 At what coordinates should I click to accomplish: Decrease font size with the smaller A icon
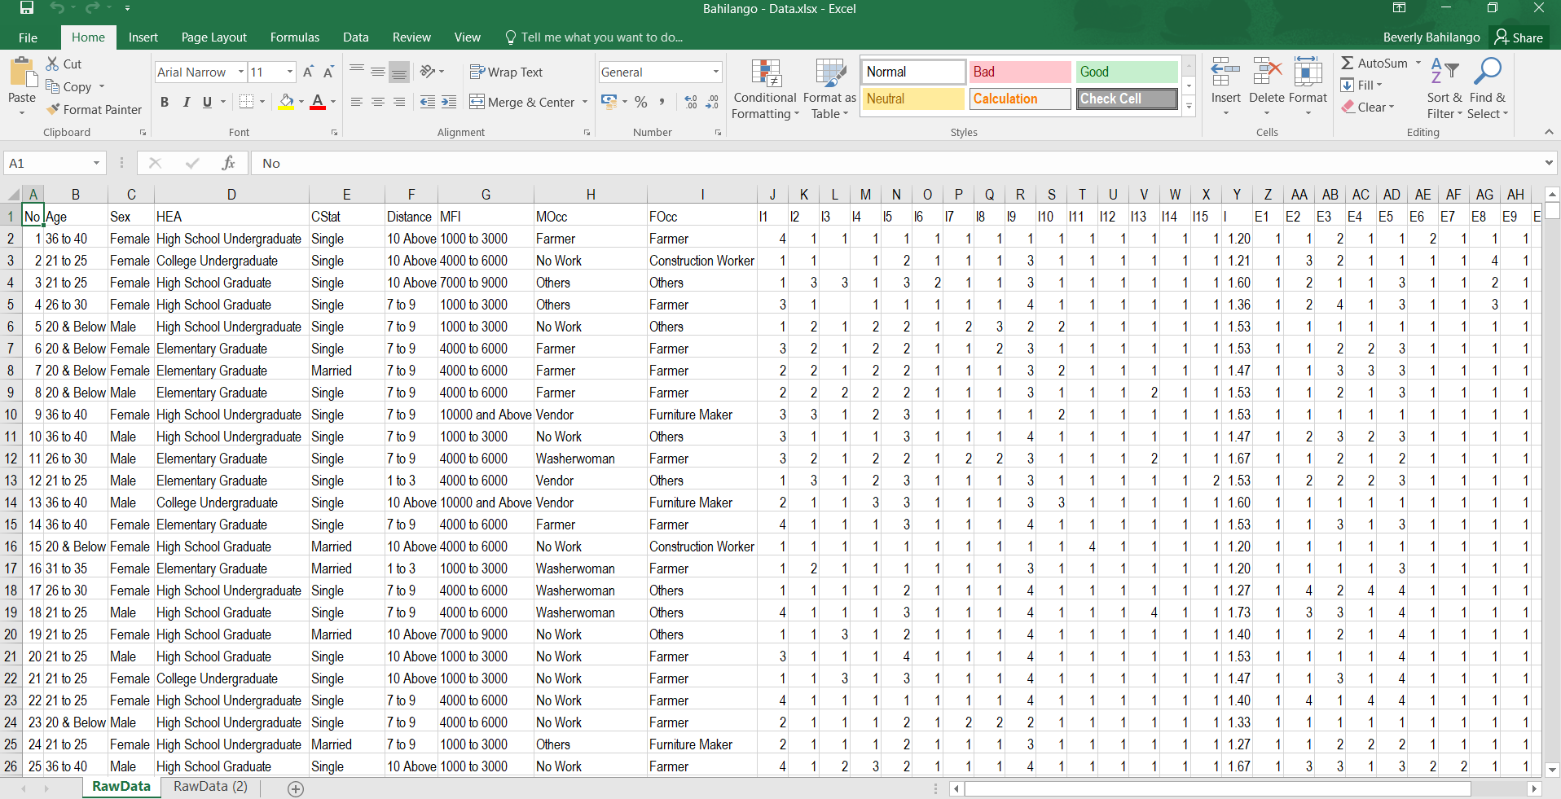point(328,72)
